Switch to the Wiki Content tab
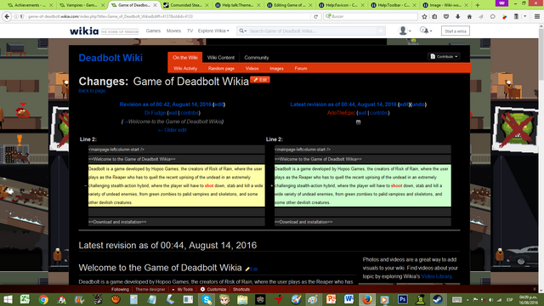The height and width of the screenshot is (306, 544). tap(221, 58)
